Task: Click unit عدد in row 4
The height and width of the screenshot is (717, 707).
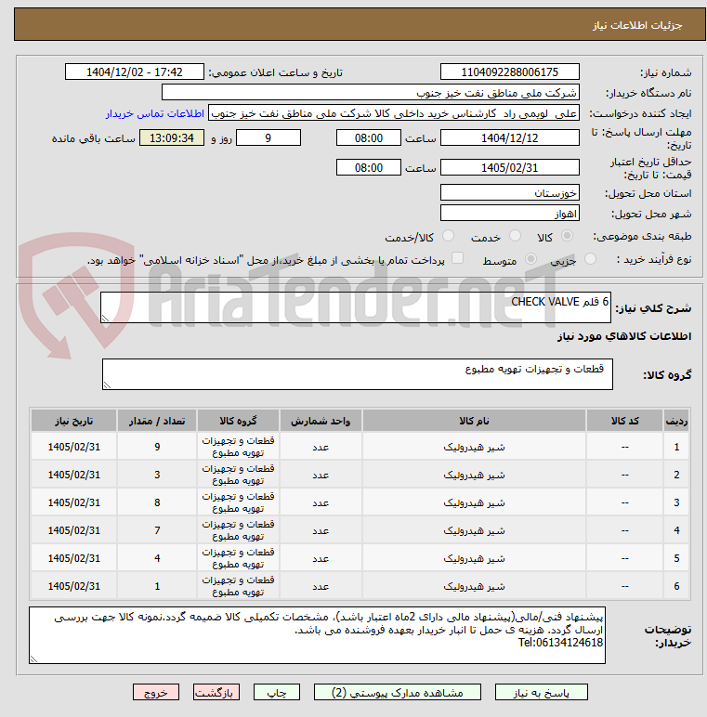Action: tap(321, 530)
